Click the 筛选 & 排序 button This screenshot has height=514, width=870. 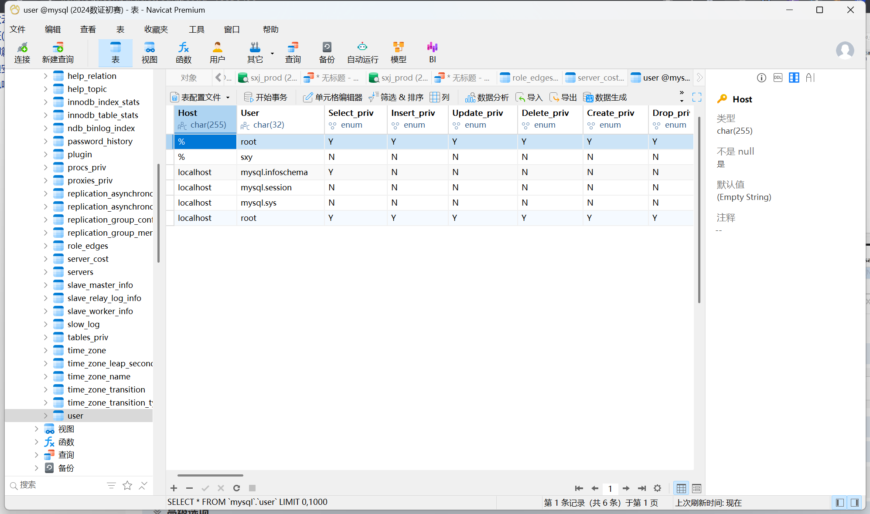[396, 97]
